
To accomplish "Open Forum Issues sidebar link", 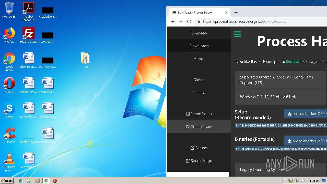I will (199, 114).
